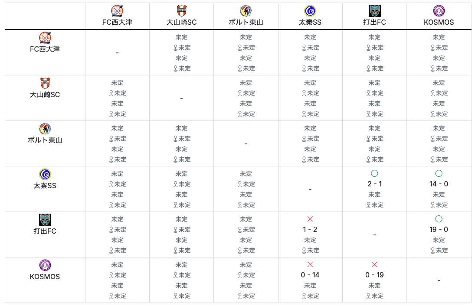The height and width of the screenshot is (306, 475).
Task: Open the 打出FC vs KOSMOS 19 - 0 result
Action: [x=439, y=229]
